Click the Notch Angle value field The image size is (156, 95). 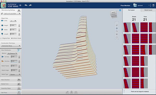click(x=14, y=70)
